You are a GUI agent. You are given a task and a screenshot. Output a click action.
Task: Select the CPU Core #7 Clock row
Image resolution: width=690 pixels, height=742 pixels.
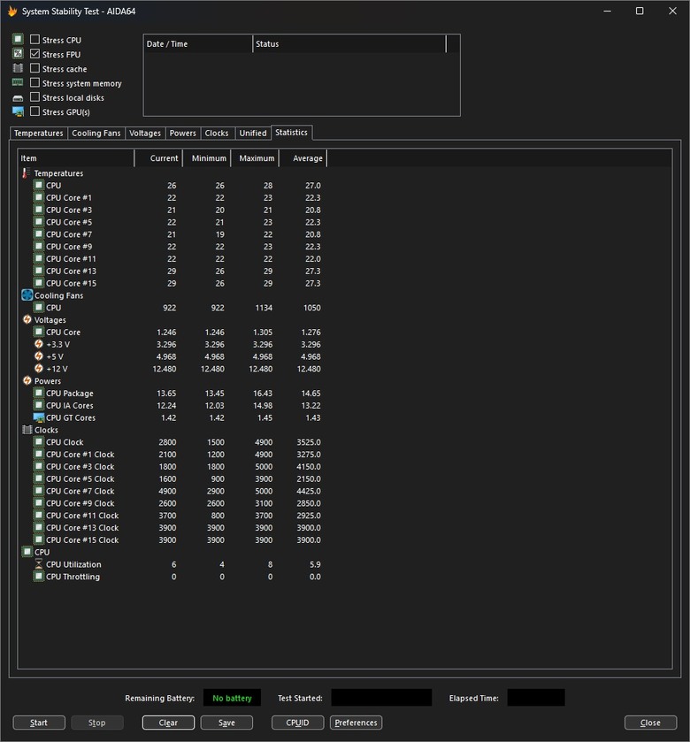pos(80,491)
